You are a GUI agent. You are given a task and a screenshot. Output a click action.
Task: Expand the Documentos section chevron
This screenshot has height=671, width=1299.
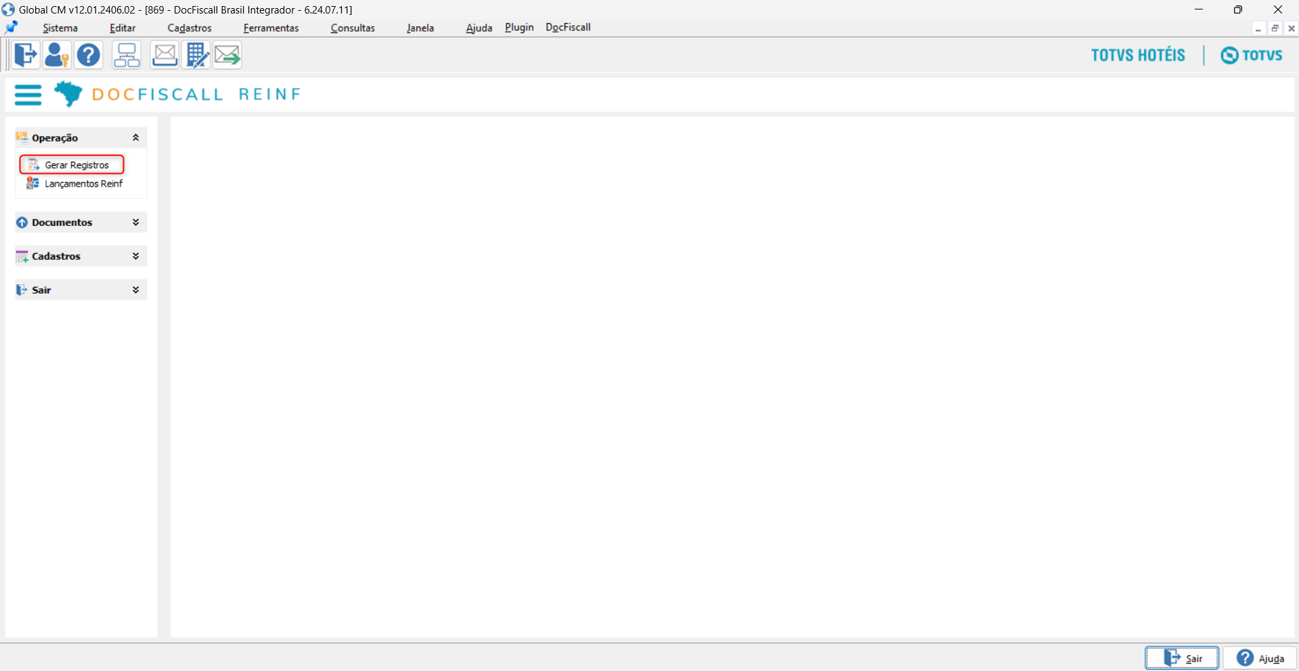click(135, 222)
